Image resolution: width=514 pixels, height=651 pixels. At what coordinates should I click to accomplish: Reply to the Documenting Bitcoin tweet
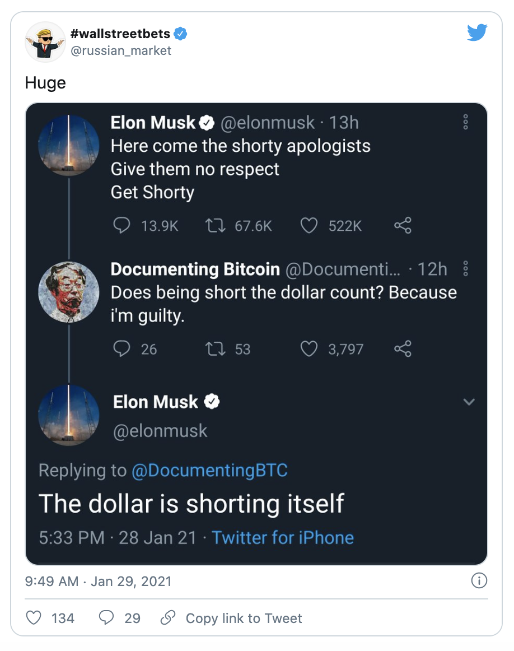coord(122,349)
